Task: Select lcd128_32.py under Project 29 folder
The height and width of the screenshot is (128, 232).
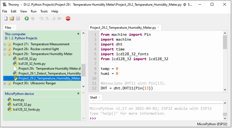Action: [27, 59]
